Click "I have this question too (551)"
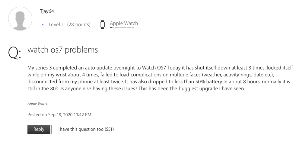Image resolution: width=302 pixels, height=151 pixels. [86, 129]
